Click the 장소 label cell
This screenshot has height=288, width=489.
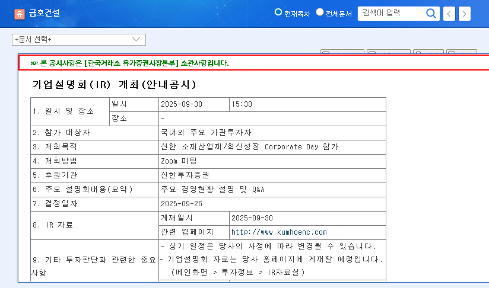point(134,119)
